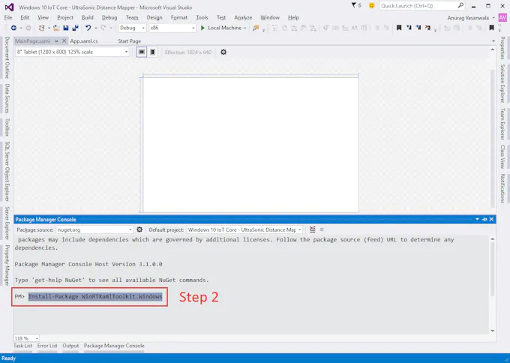Close the Package Manager Console panel
Image resolution: width=510 pixels, height=363 pixels.
(491, 220)
